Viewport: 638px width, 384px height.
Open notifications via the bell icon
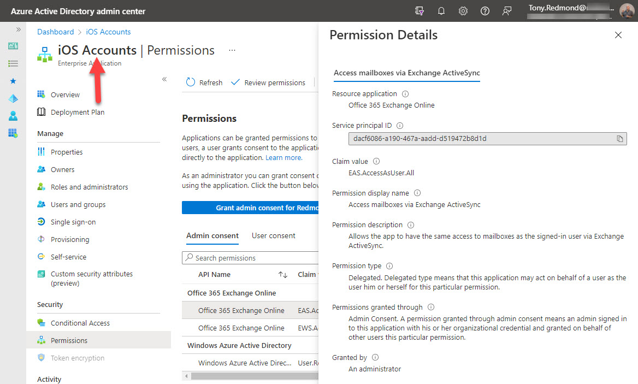pyautogui.click(x=441, y=10)
